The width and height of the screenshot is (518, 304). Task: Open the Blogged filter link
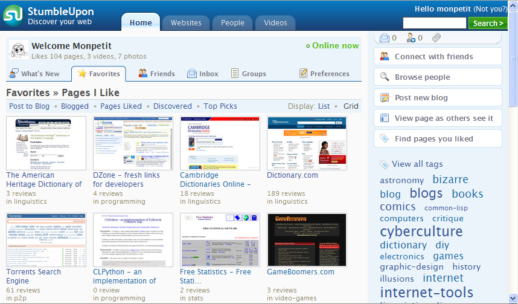pos(75,106)
